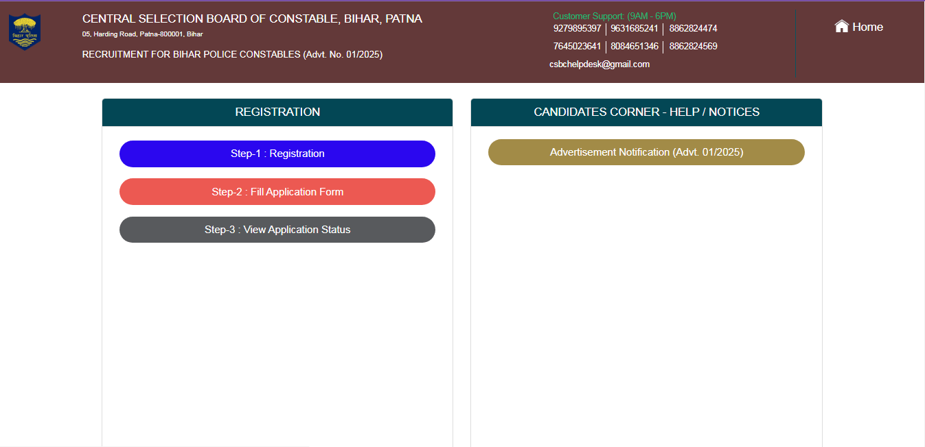Start Step-1 : Registration

tap(277, 154)
